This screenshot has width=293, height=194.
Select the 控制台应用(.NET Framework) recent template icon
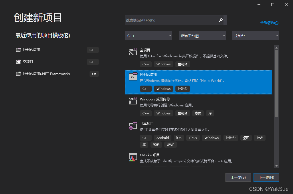(x=18, y=74)
